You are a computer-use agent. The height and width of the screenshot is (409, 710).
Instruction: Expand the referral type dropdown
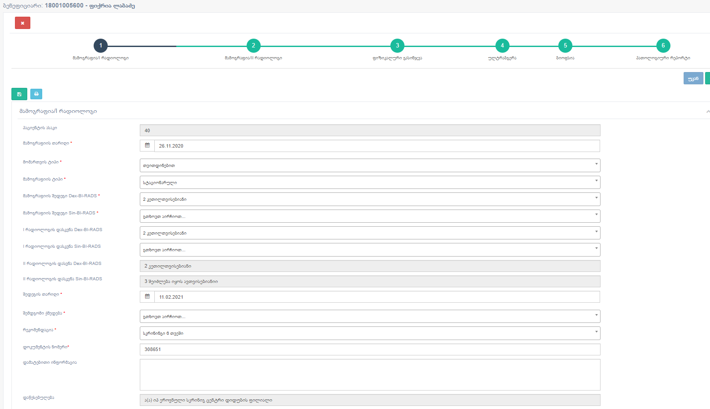(x=370, y=166)
